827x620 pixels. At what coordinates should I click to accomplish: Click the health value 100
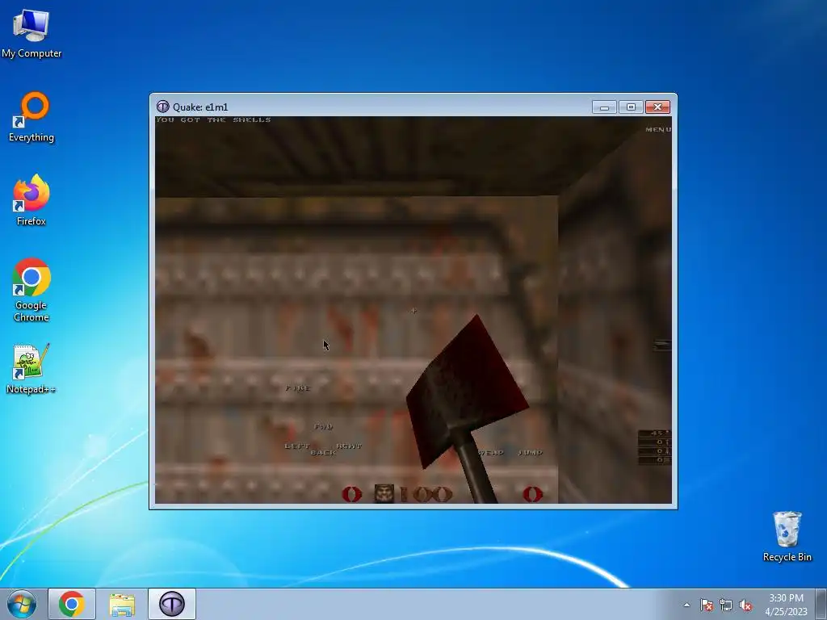(x=426, y=494)
